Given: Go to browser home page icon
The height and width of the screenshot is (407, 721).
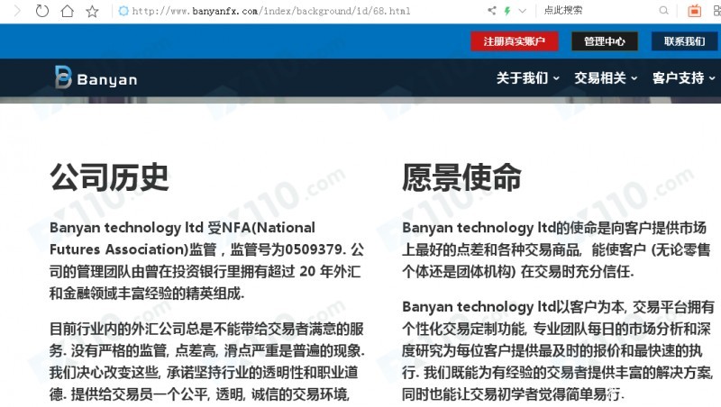Looking at the screenshot, I should point(67,11).
